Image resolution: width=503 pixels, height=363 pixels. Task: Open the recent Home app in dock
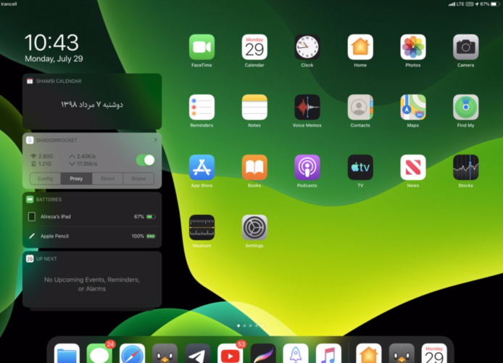(369, 354)
